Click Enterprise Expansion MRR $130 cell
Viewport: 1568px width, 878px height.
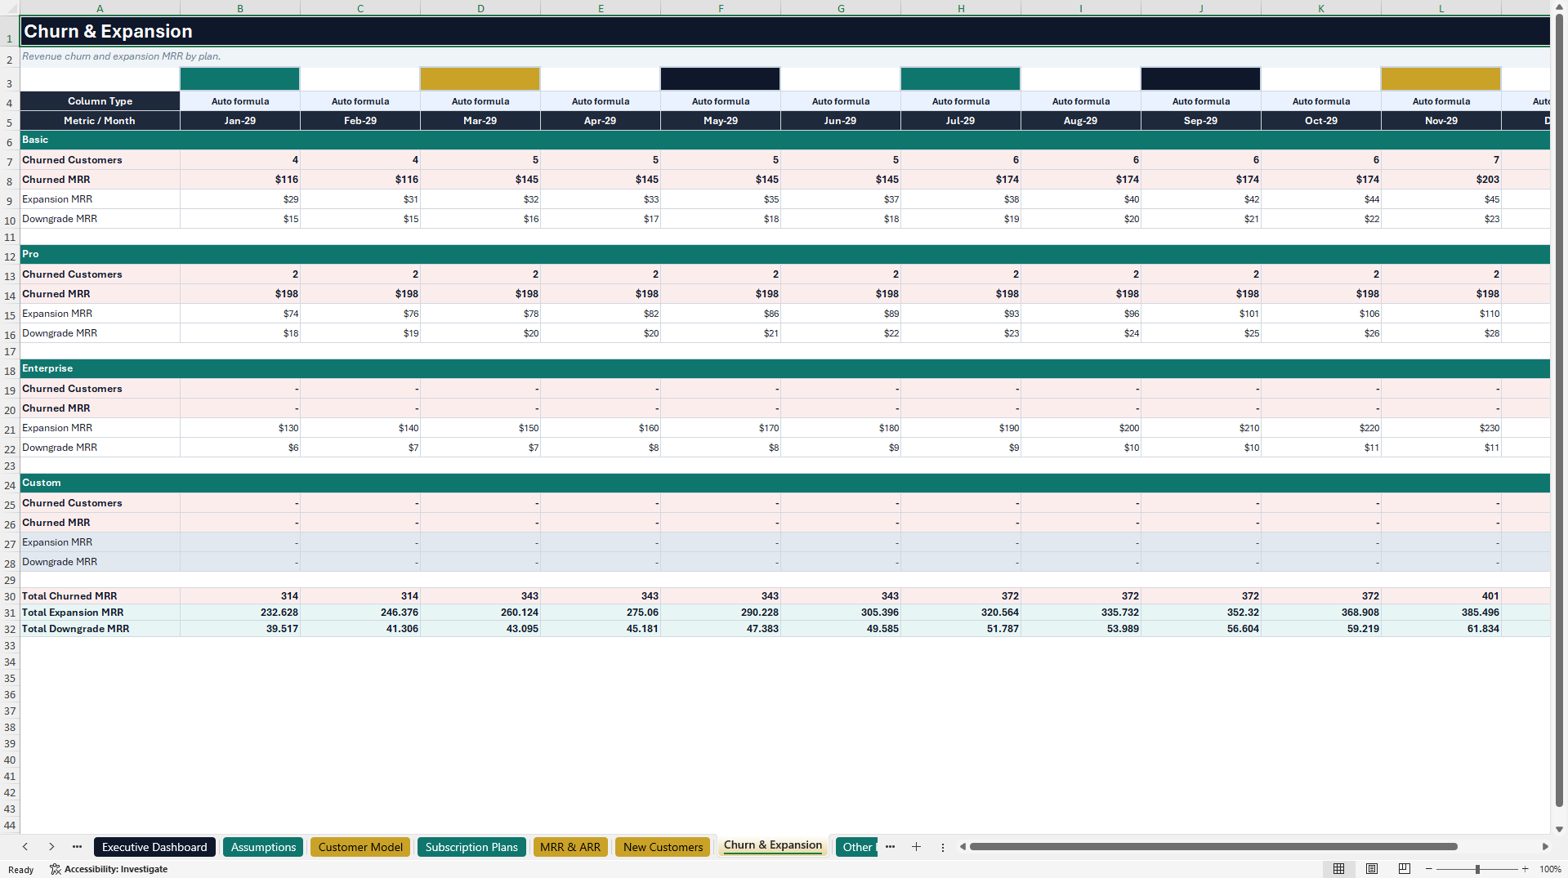coord(240,428)
